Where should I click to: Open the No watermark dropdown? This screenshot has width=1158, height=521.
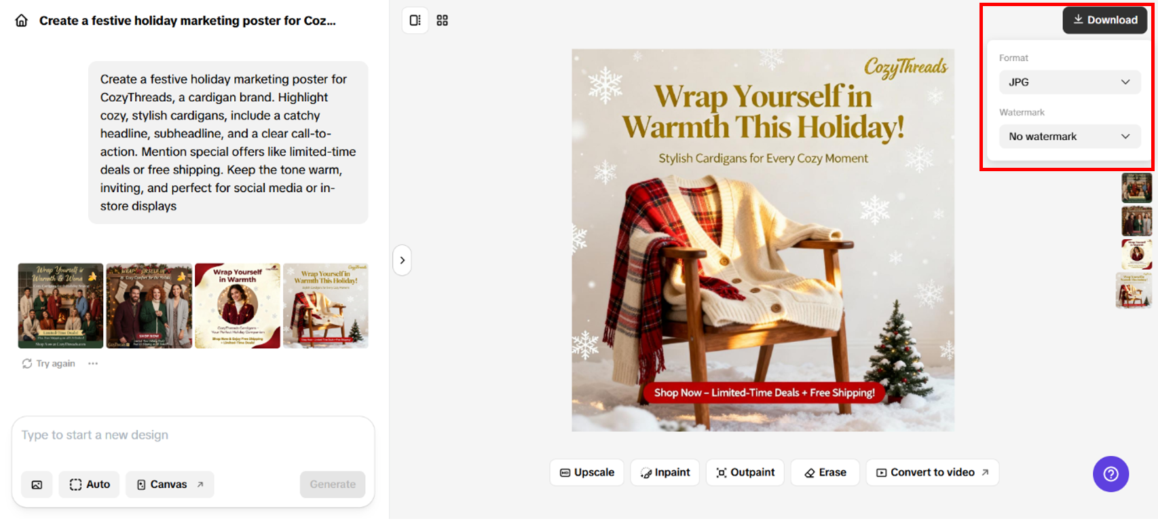[1070, 137]
